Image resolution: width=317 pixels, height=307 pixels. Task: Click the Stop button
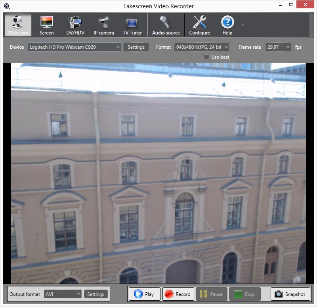245,294
